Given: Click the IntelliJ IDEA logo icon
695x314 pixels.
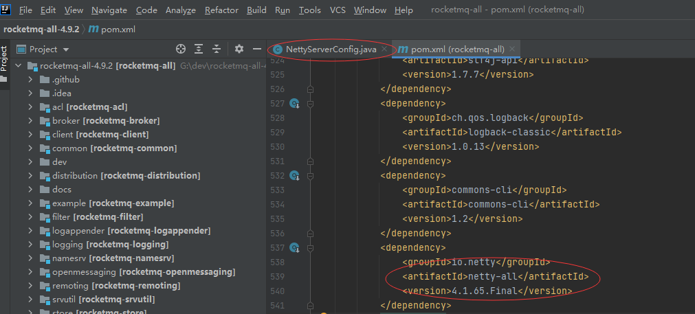Looking at the screenshot, I should [x=6, y=9].
